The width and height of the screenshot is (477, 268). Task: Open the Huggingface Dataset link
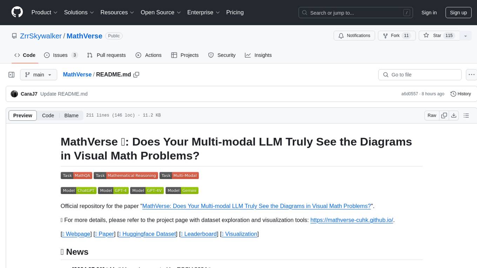[147, 234]
